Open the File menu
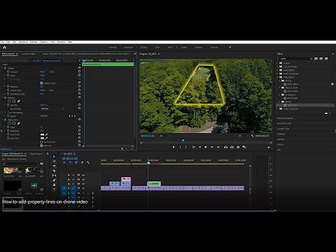The width and height of the screenshot is (336, 252). [2, 42]
